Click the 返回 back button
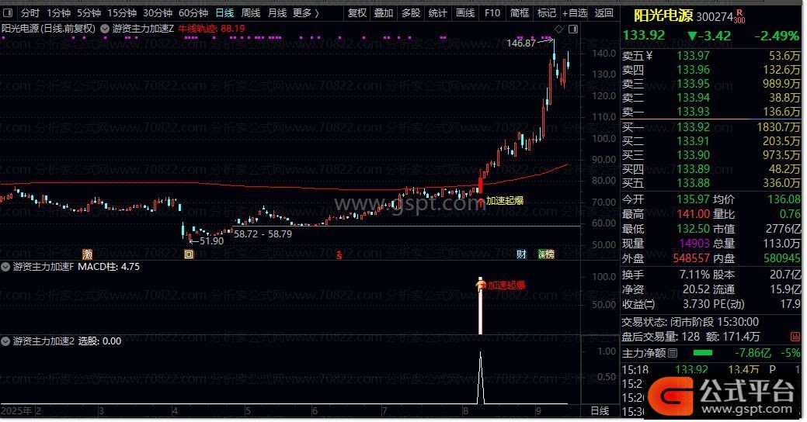Screen dimensions: 807x422 [x=604, y=13]
